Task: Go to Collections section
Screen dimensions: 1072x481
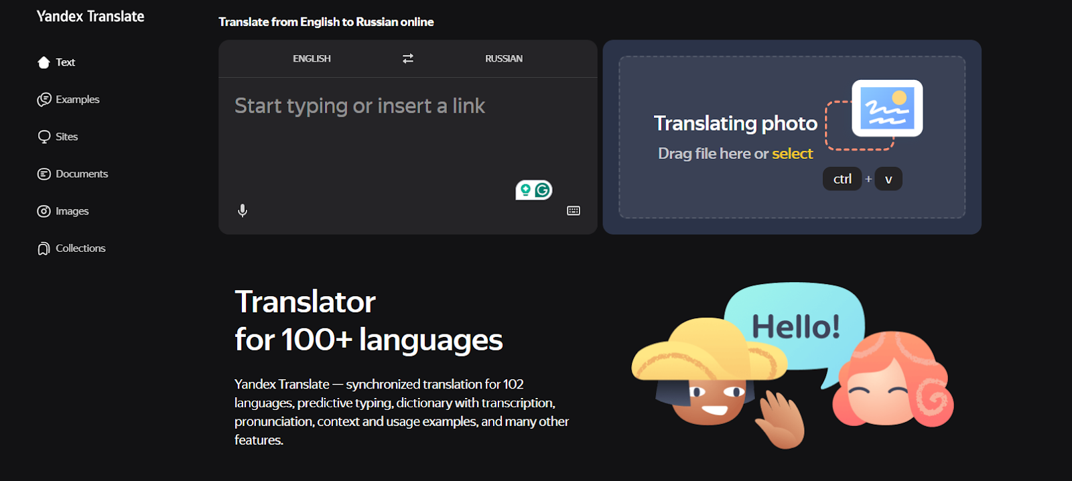Action: coord(80,249)
